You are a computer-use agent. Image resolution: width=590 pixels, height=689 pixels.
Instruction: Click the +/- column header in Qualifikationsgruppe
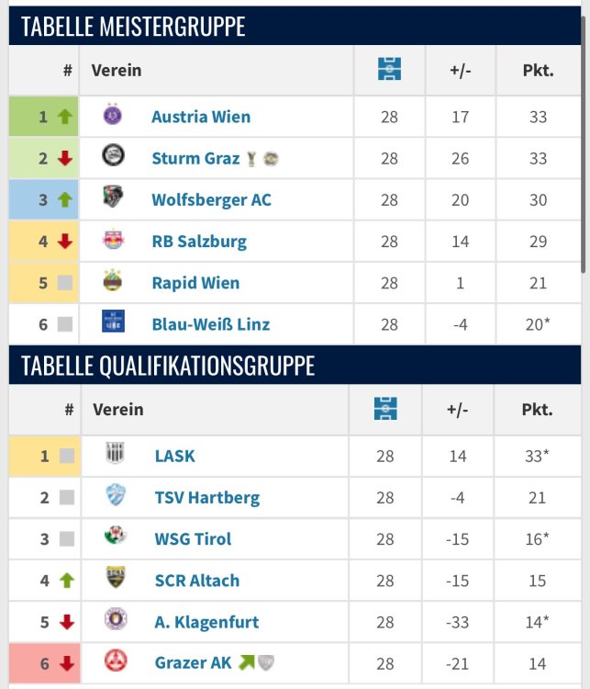click(x=457, y=409)
